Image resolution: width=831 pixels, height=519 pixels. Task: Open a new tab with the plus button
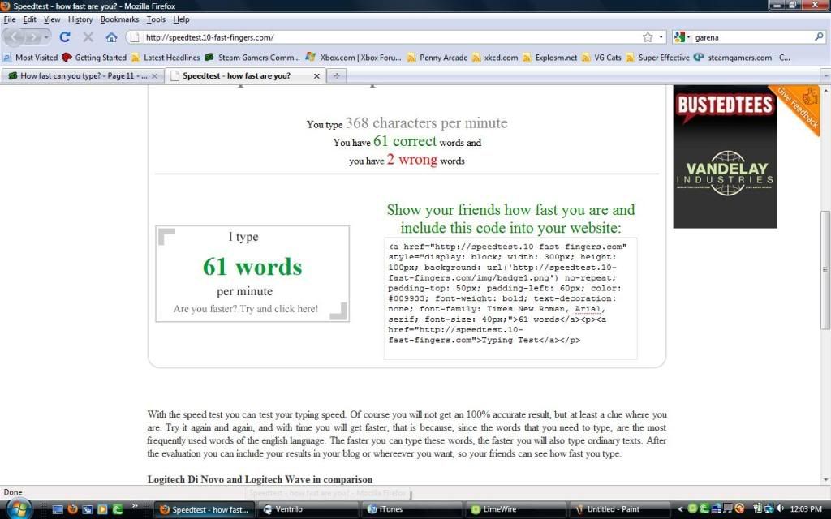point(337,76)
